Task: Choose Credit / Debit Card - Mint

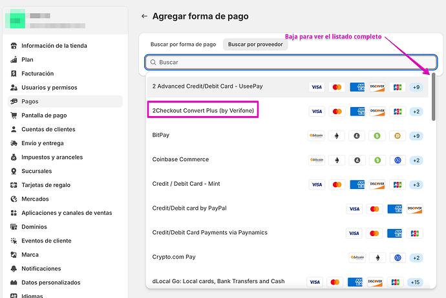Action: click(x=288, y=184)
